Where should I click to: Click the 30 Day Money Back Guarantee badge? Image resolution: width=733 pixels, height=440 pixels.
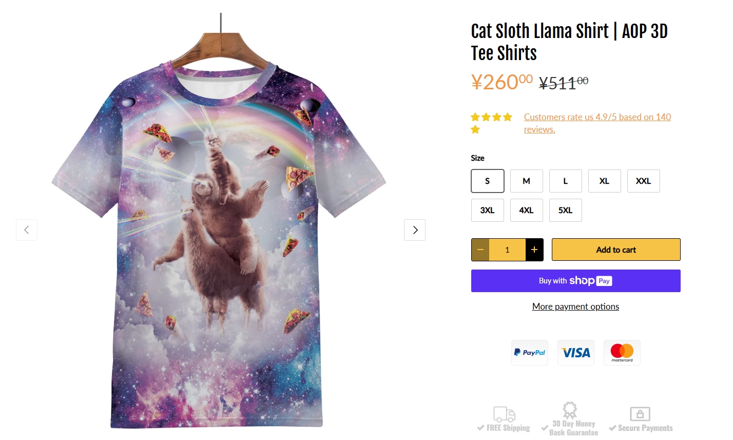[x=570, y=419]
